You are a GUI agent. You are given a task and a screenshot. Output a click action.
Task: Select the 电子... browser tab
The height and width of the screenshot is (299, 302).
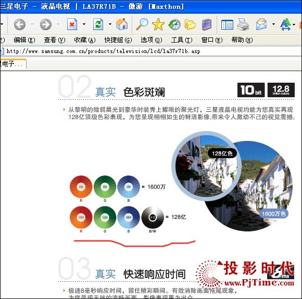coord(13,64)
